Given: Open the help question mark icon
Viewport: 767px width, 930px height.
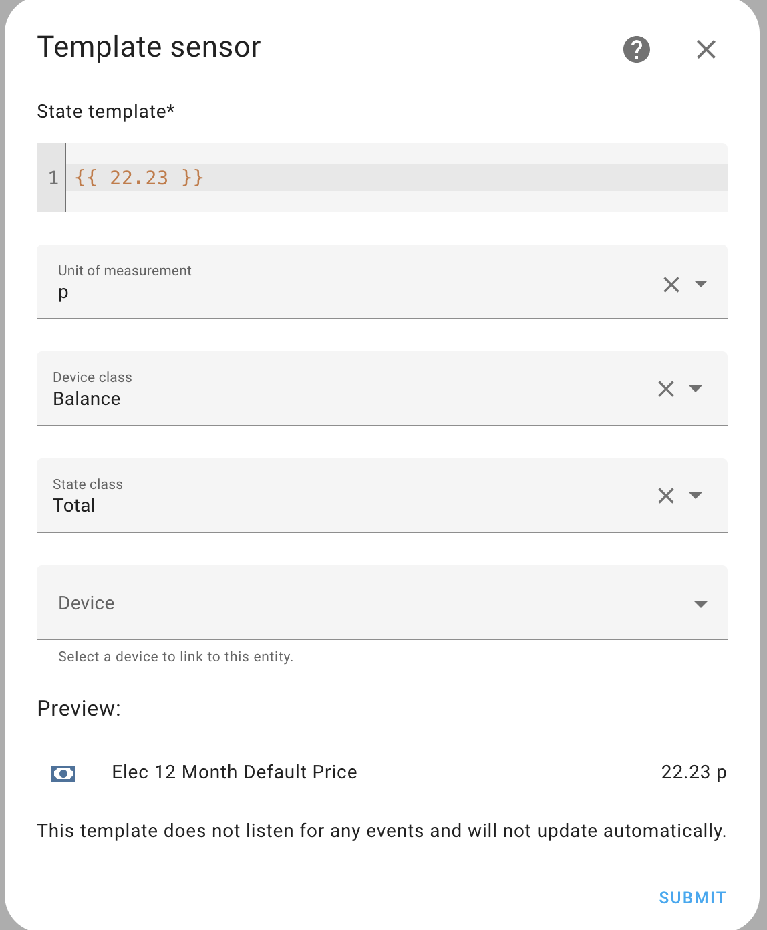Looking at the screenshot, I should pos(636,49).
